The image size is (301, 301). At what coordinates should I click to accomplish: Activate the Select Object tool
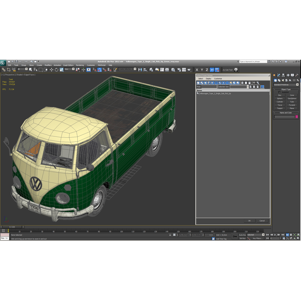tap(31, 69)
